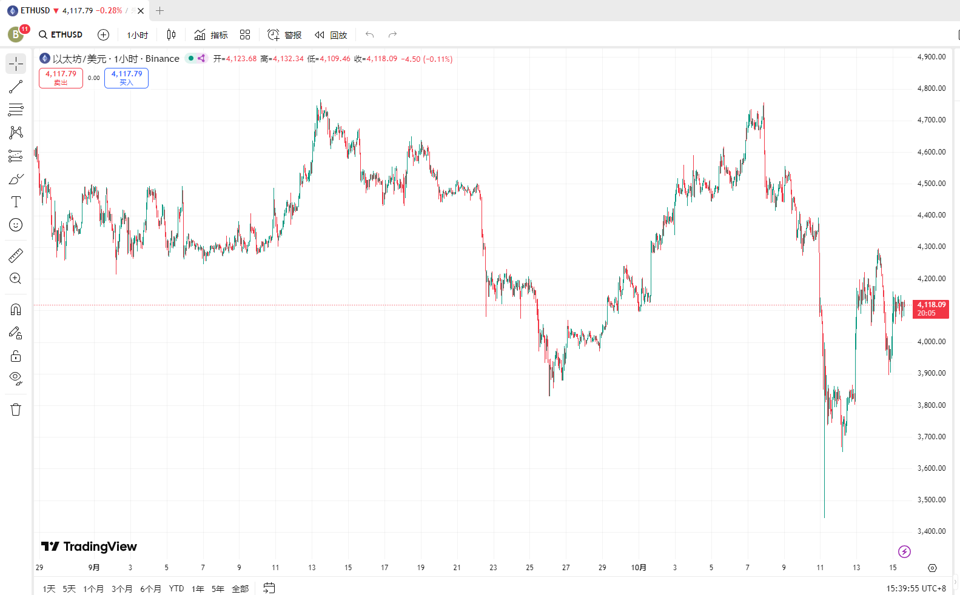This screenshot has width=960, height=595.
Task: Select the YTD time range
Action: (x=176, y=588)
